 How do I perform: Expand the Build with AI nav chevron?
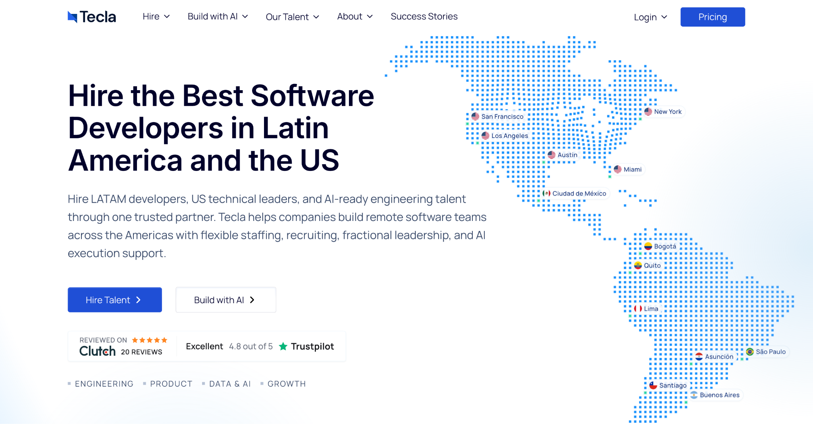pos(245,17)
